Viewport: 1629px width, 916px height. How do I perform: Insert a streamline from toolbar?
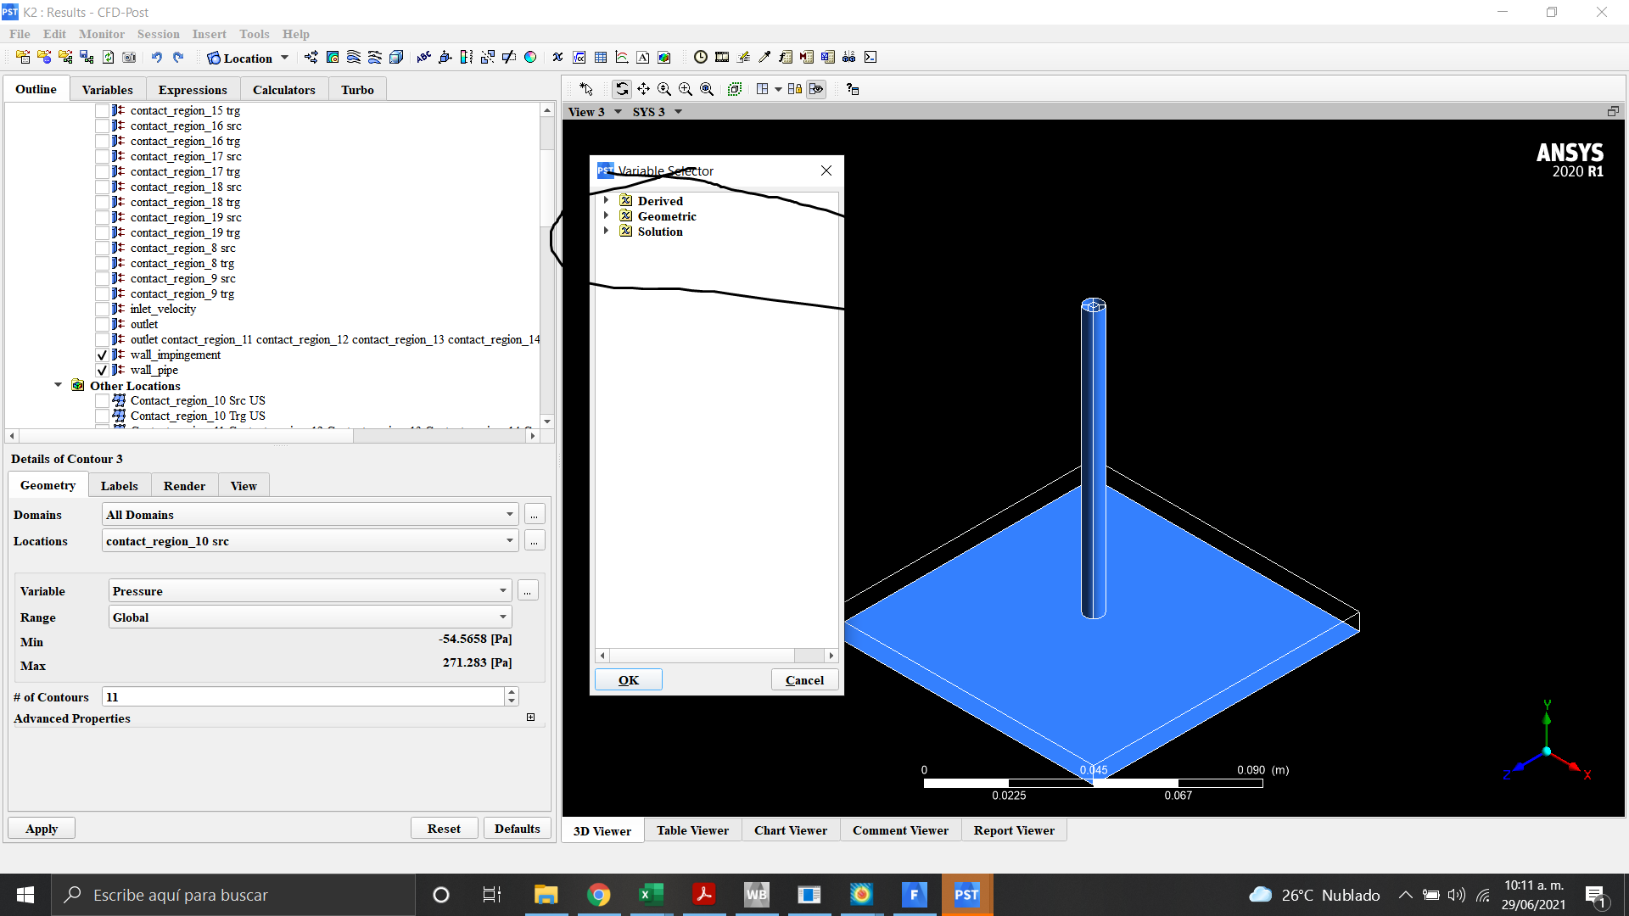click(x=354, y=58)
